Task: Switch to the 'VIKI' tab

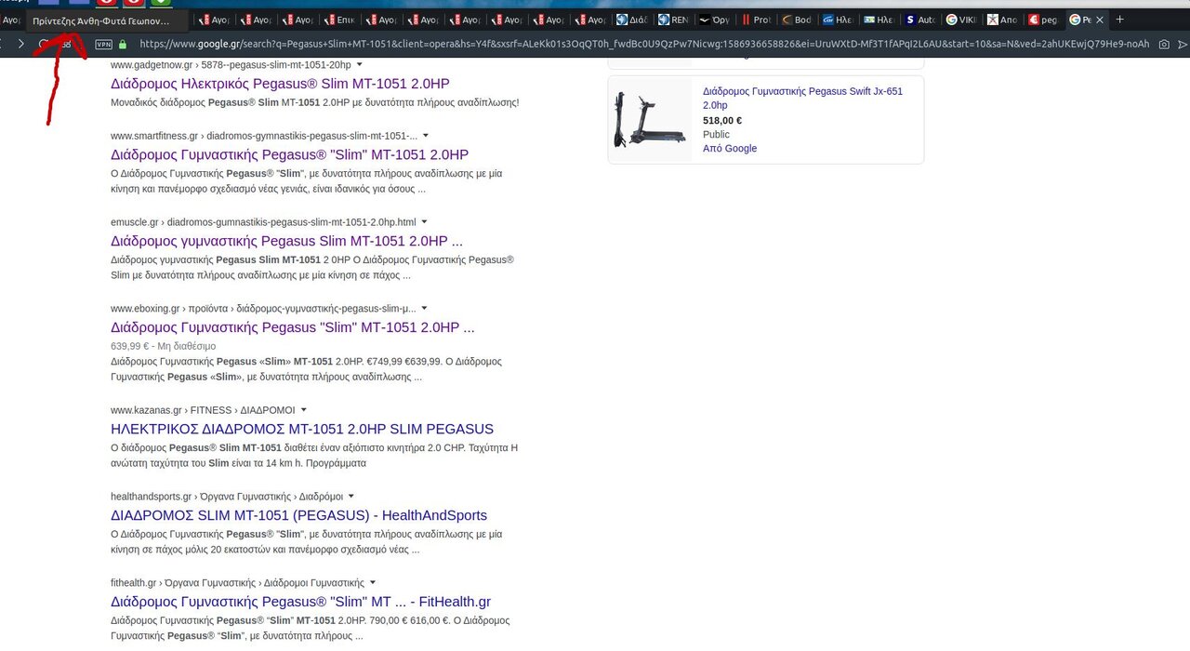Action: [963, 20]
